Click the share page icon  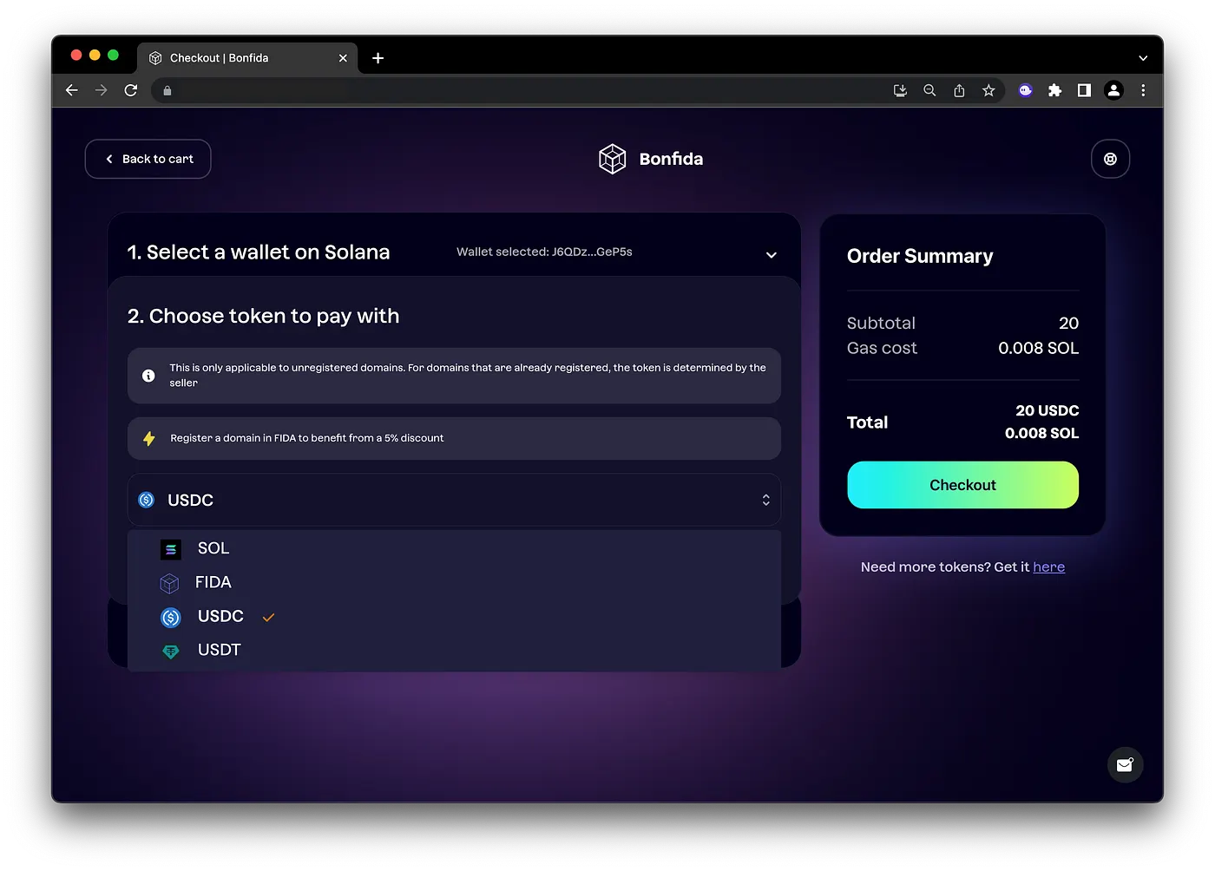959,90
